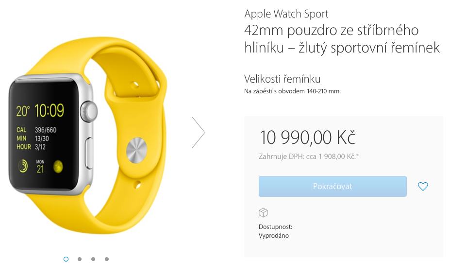Click the Digital Crown on the watch
The height and width of the screenshot is (263, 466).
pos(89,111)
